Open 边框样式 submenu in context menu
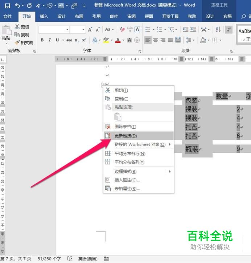The image size is (251, 263). pos(139,172)
